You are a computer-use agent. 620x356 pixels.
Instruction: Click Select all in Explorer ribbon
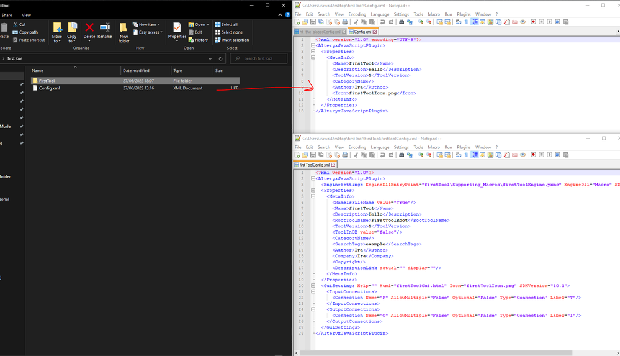click(x=226, y=25)
